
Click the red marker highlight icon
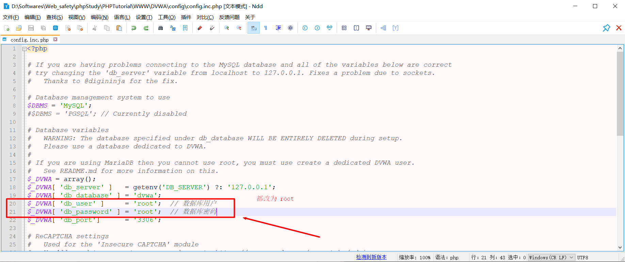pos(200,28)
